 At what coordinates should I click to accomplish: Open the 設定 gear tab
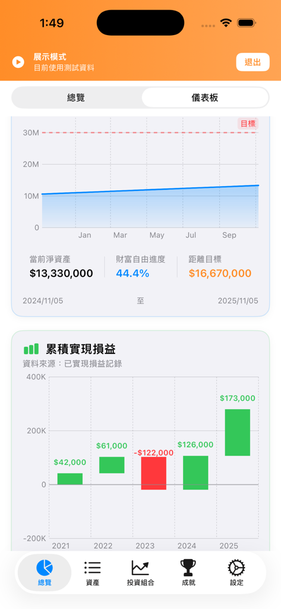point(236,573)
